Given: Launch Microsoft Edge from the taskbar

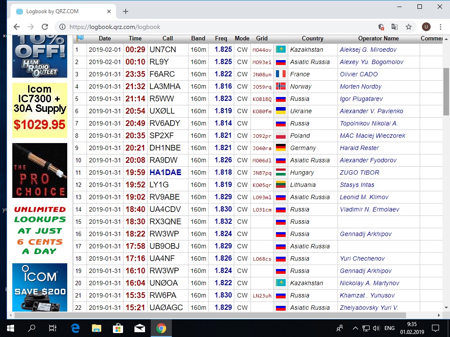Looking at the screenshot, I should click(x=75, y=328).
